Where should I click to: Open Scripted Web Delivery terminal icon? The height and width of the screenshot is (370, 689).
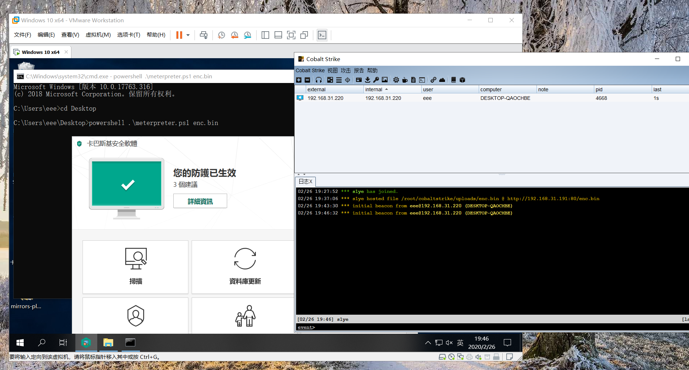[x=422, y=80]
